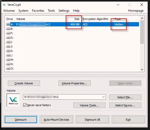Click the scroll down arrow in drive list
This screenshot has height=130, width=150.
coord(142,70)
